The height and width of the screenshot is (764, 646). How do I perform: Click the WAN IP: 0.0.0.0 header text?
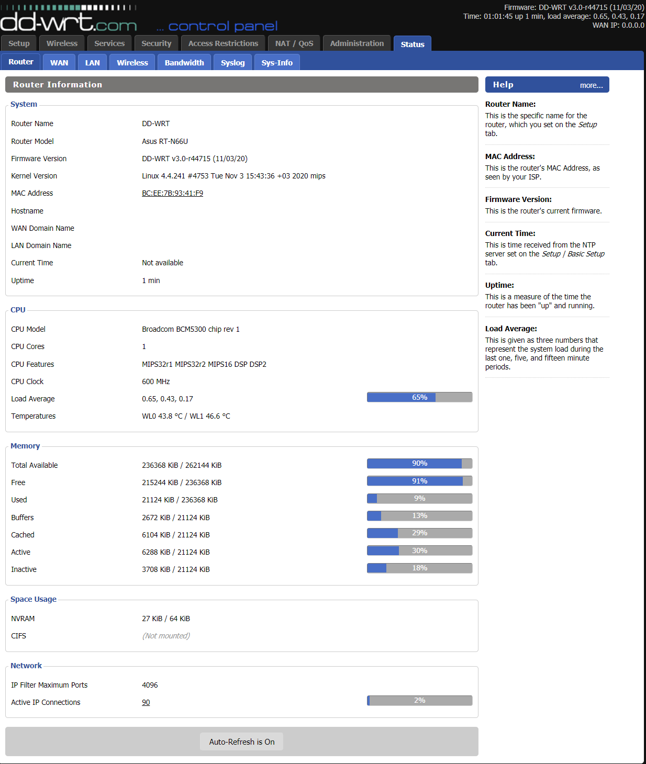(618, 25)
